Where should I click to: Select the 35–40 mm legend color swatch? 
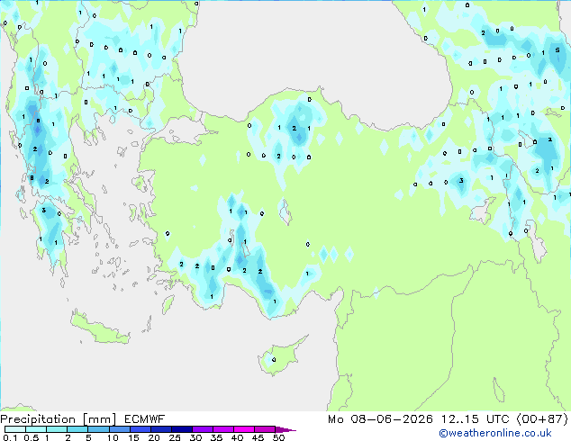223,429
